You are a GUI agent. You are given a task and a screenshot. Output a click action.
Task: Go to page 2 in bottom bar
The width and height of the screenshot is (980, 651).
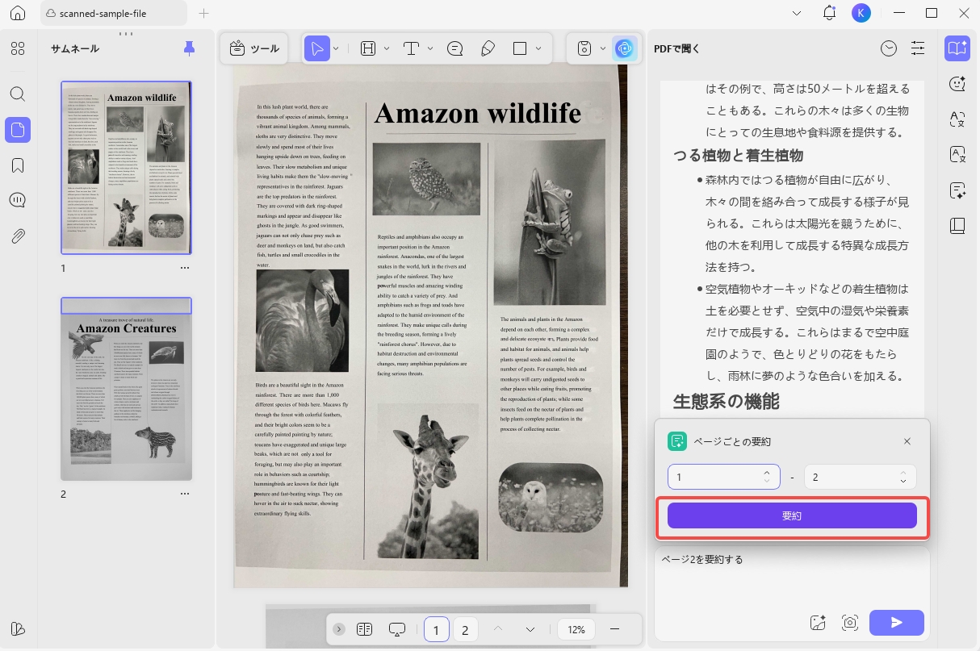(x=465, y=629)
